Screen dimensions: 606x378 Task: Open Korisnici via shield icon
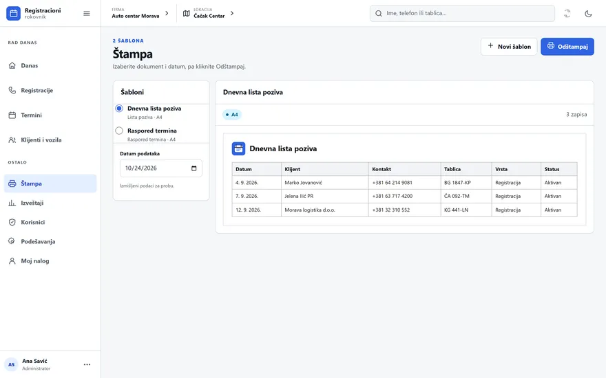point(12,222)
